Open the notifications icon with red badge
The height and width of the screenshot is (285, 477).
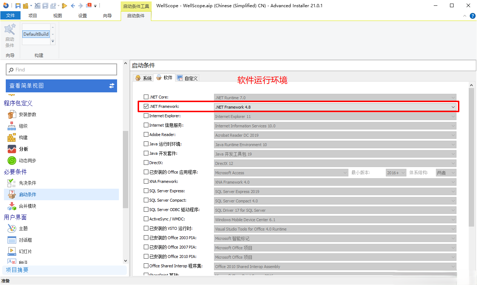click(89, 5)
